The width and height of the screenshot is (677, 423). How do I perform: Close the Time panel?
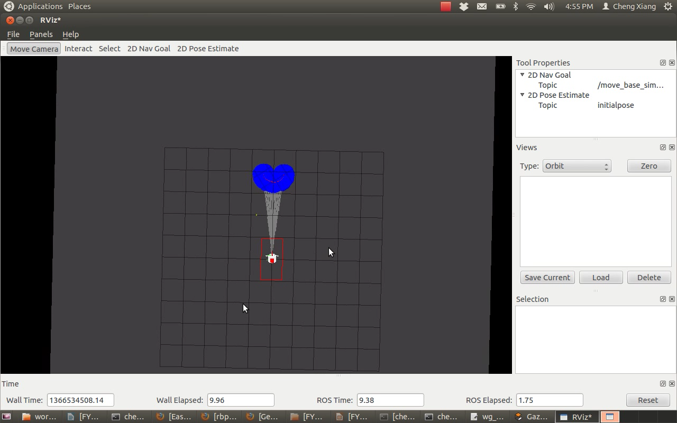(x=672, y=383)
